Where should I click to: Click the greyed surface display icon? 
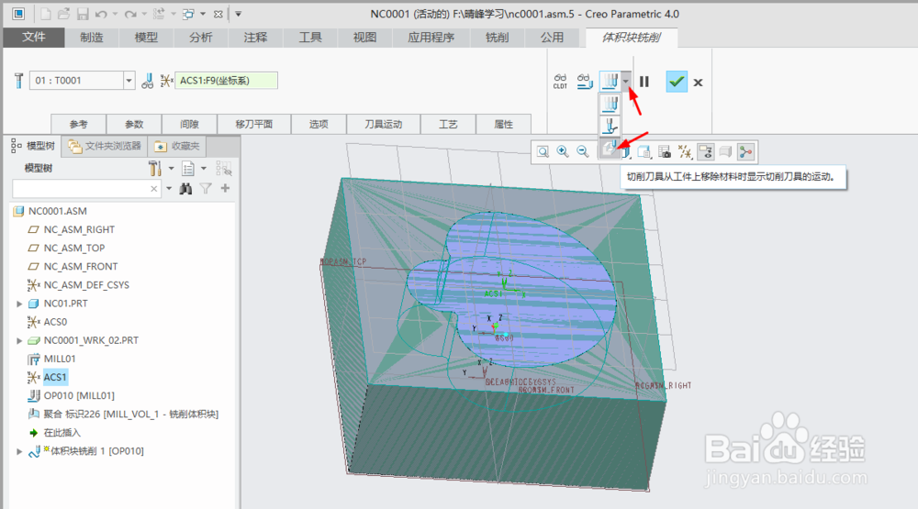(x=725, y=152)
